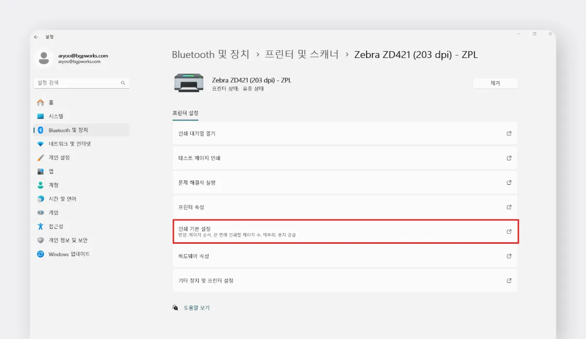586x339 pixels.
Task: Click external-link icon on 테스트 페이지 인쇄
Action: click(509, 158)
